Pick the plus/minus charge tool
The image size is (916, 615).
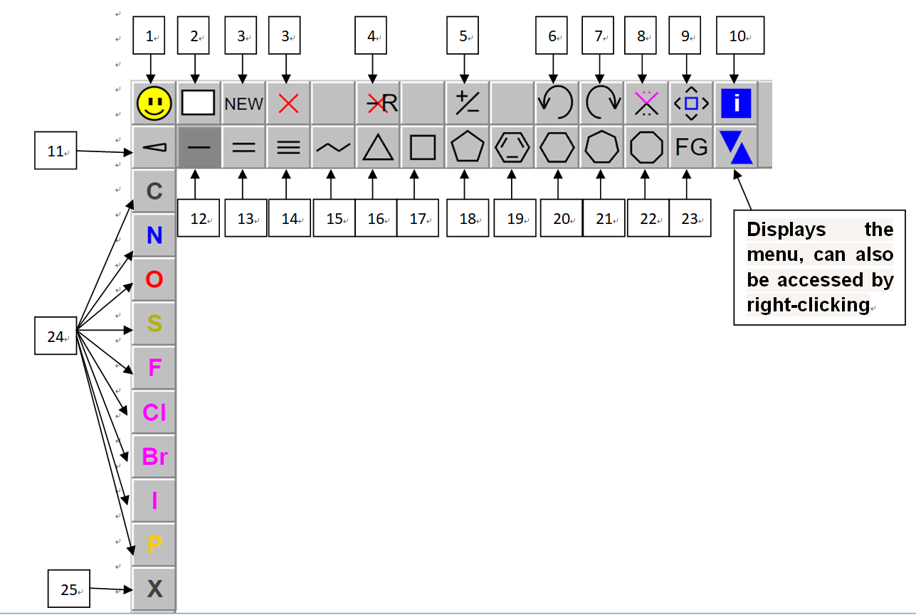[468, 104]
